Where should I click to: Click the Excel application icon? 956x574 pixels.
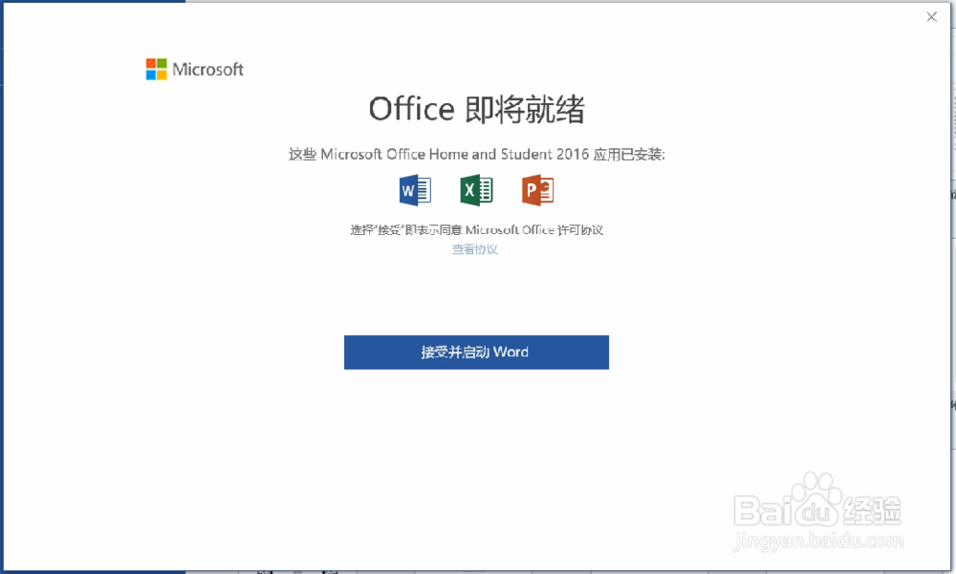click(476, 190)
